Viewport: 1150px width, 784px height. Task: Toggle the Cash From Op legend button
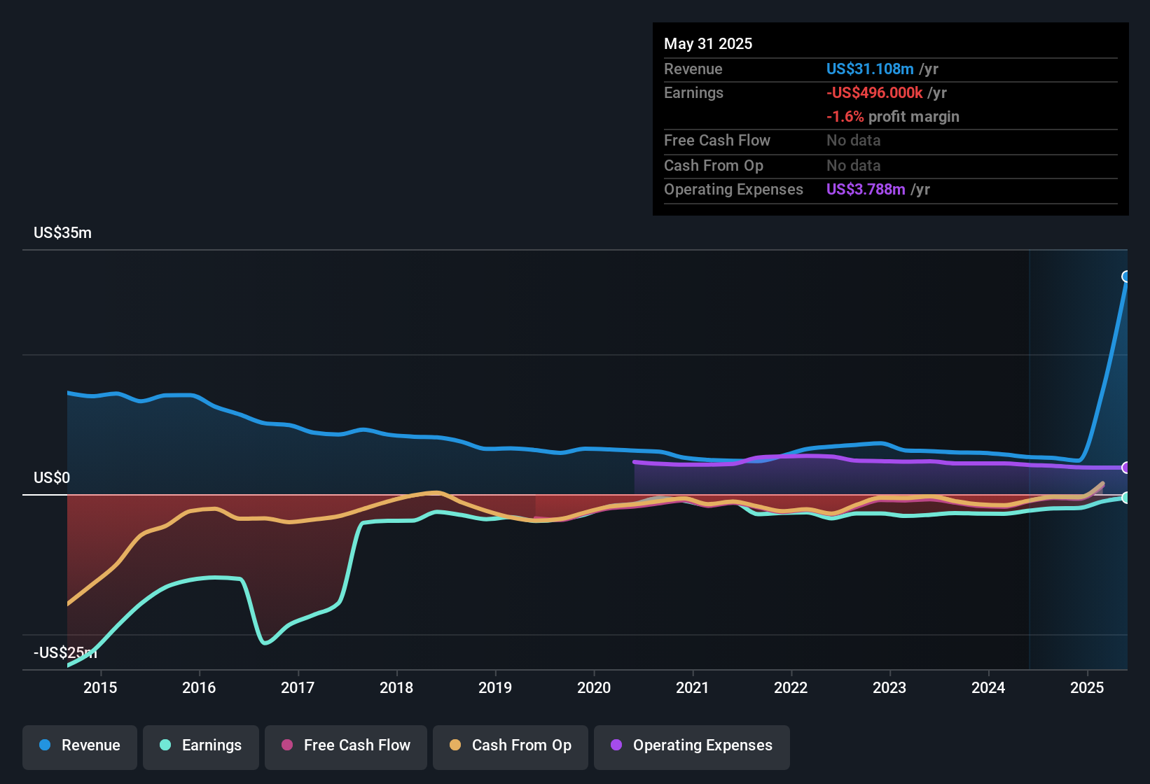(x=511, y=747)
